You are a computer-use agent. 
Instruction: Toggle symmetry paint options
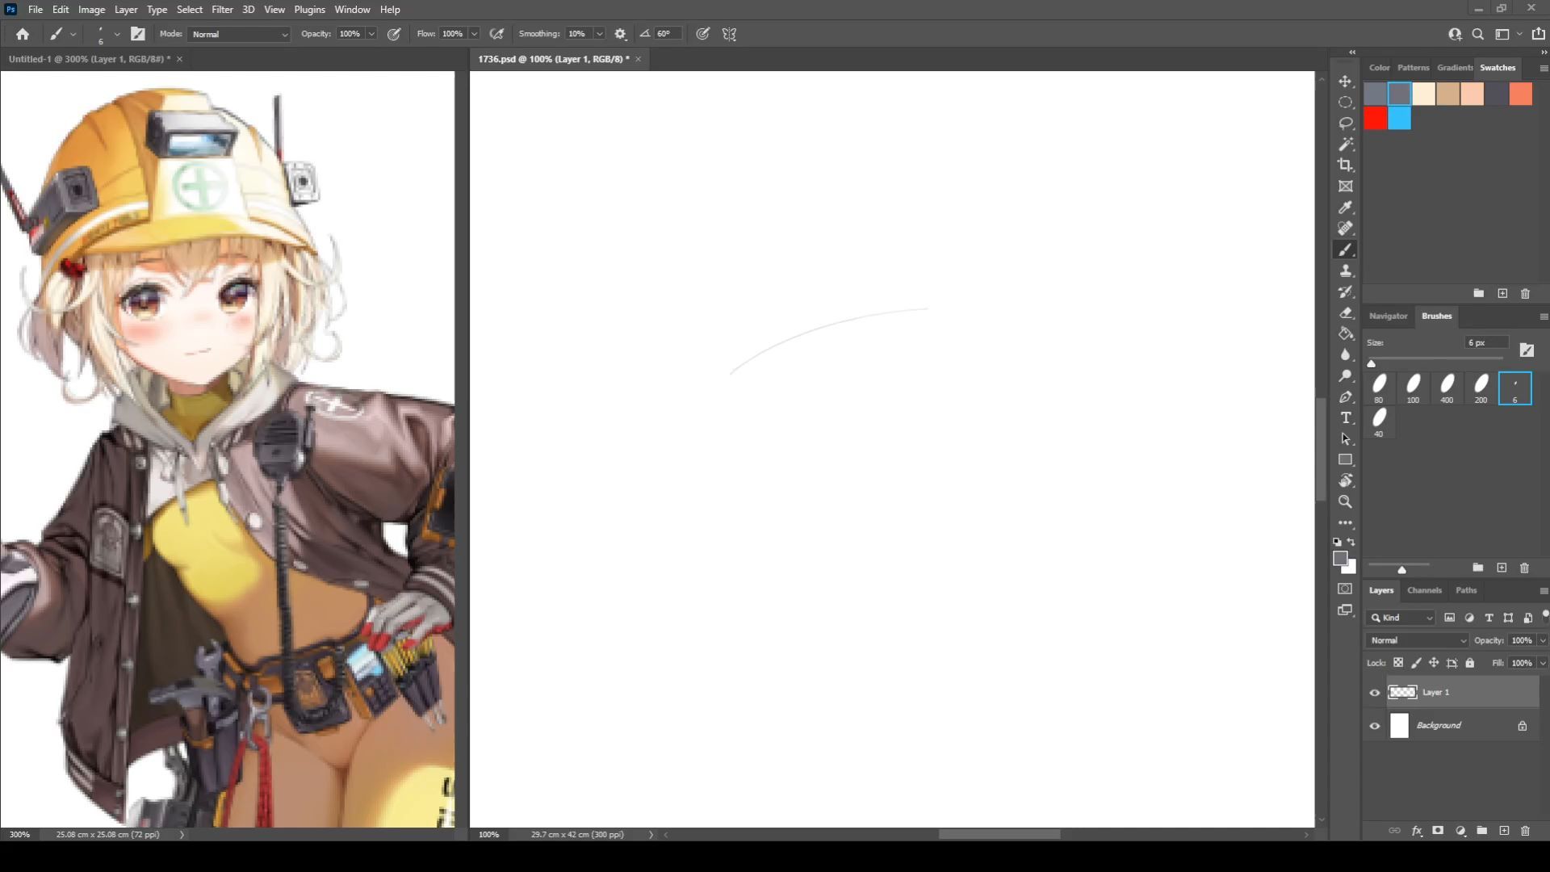point(730,34)
